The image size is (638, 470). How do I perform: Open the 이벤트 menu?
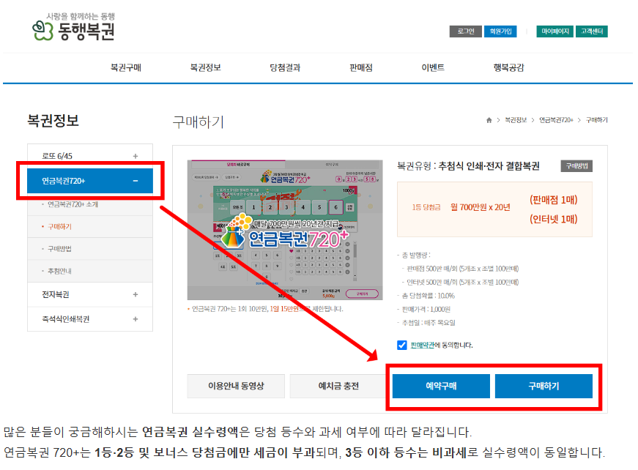pos(433,67)
